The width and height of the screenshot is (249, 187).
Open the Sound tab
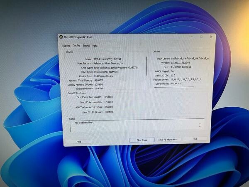click(x=86, y=46)
